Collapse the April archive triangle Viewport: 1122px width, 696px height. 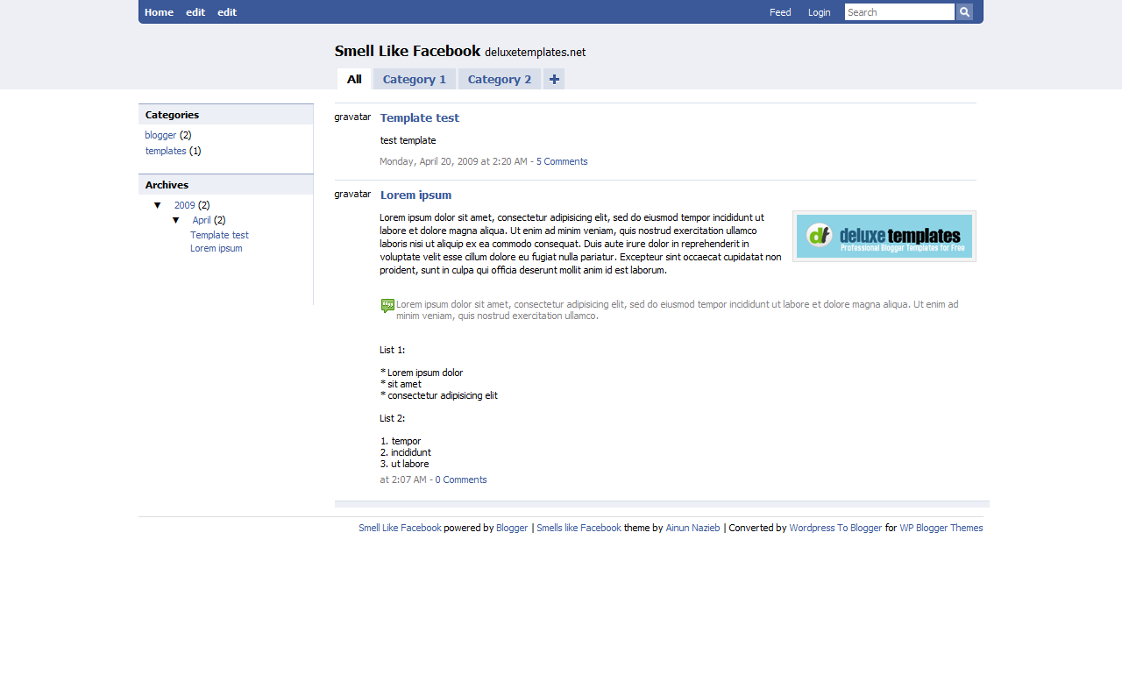[176, 220]
